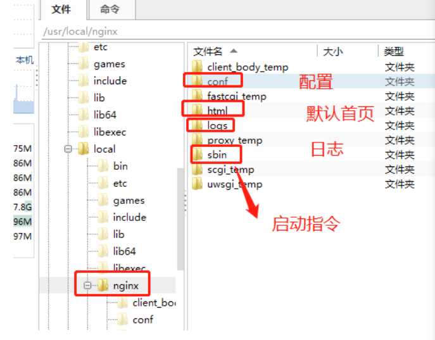Collapse the nginx folder in the tree
The width and height of the screenshot is (435, 340).
click(87, 286)
